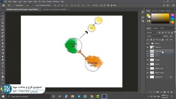Open the search icon in options bar
Image resolution: width=176 pixels, height=99 pixels.
tap(164, 5)
